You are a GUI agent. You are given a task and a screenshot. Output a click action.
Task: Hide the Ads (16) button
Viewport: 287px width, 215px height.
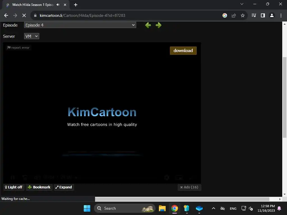[189, 187]
